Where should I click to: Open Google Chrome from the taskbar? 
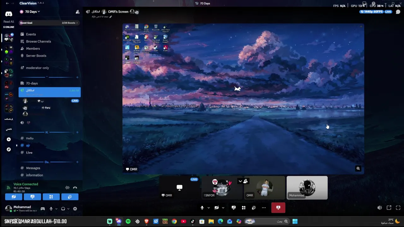174,221
